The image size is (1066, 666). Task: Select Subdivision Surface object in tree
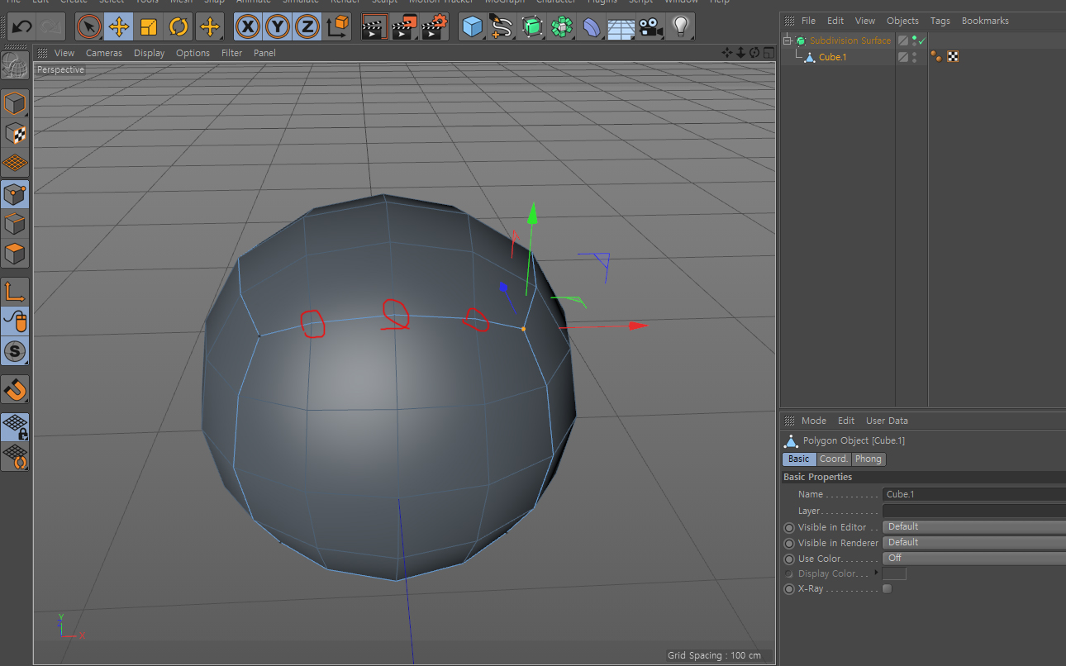pyautogui.click(x=850, y=40)
